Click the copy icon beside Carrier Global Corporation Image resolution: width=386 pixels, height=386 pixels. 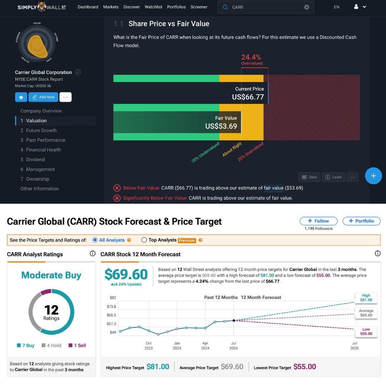click(x=78, y=72)
